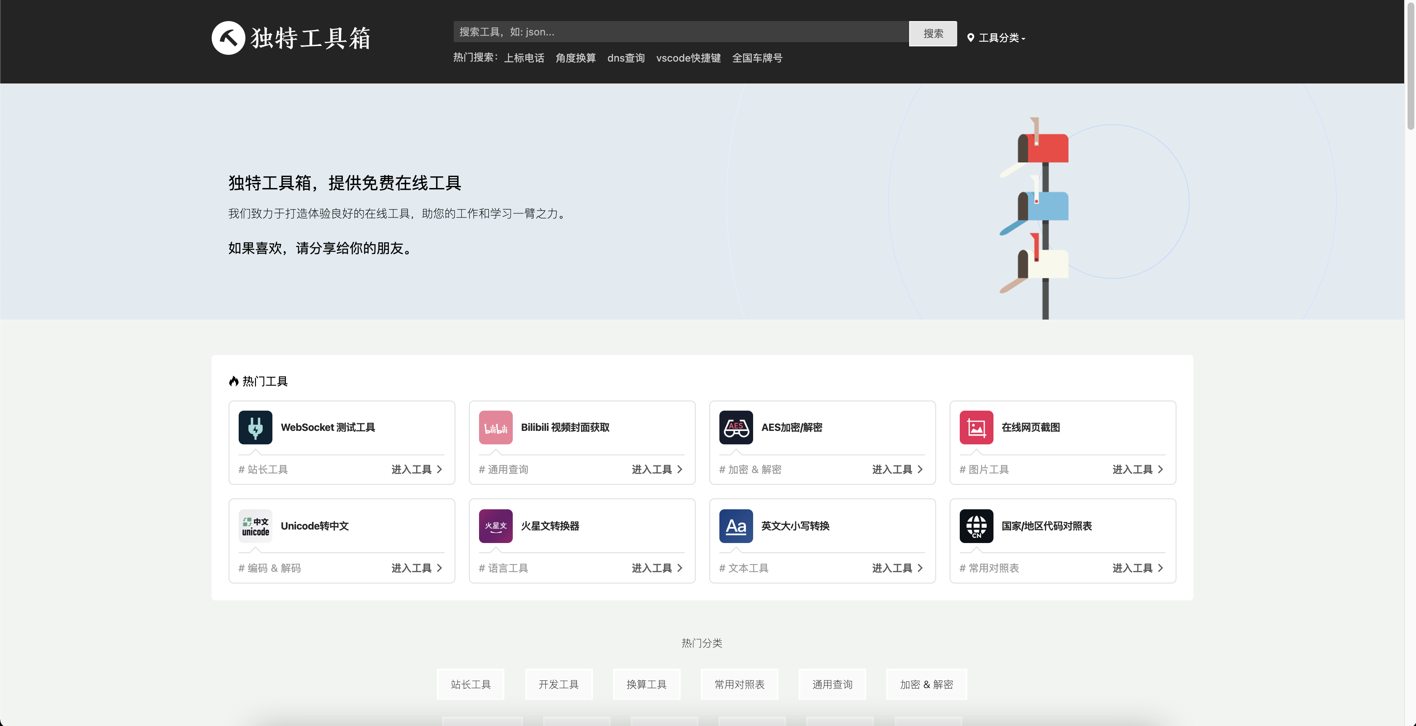Click 进入工具 chevron on 英文大小写转换 card

pyautogui.click(x=920, y=568)
